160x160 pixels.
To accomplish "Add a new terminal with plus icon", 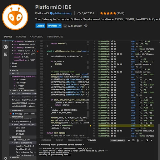I will pyautogui.click(x=129, y=140).
